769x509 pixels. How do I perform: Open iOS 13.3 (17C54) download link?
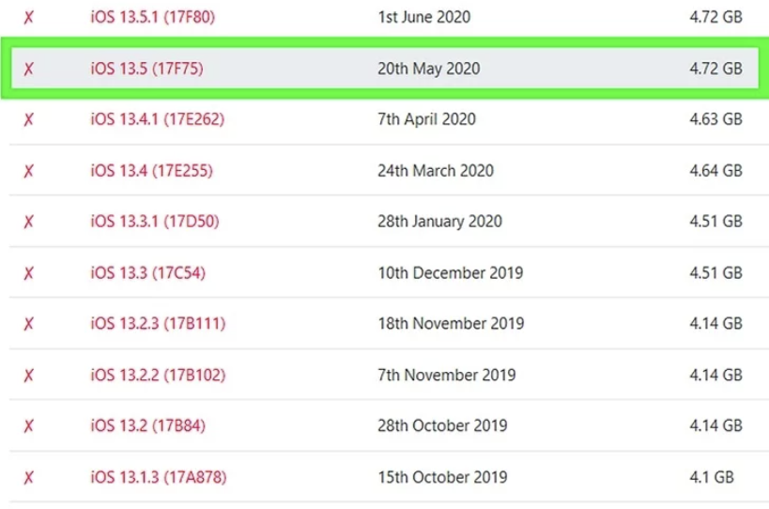pyautogui.click(x=147, y=273)
